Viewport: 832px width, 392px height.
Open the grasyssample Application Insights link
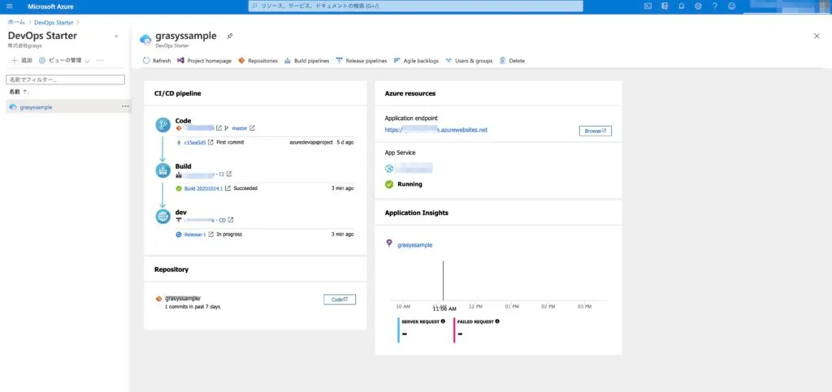(415, 245)
